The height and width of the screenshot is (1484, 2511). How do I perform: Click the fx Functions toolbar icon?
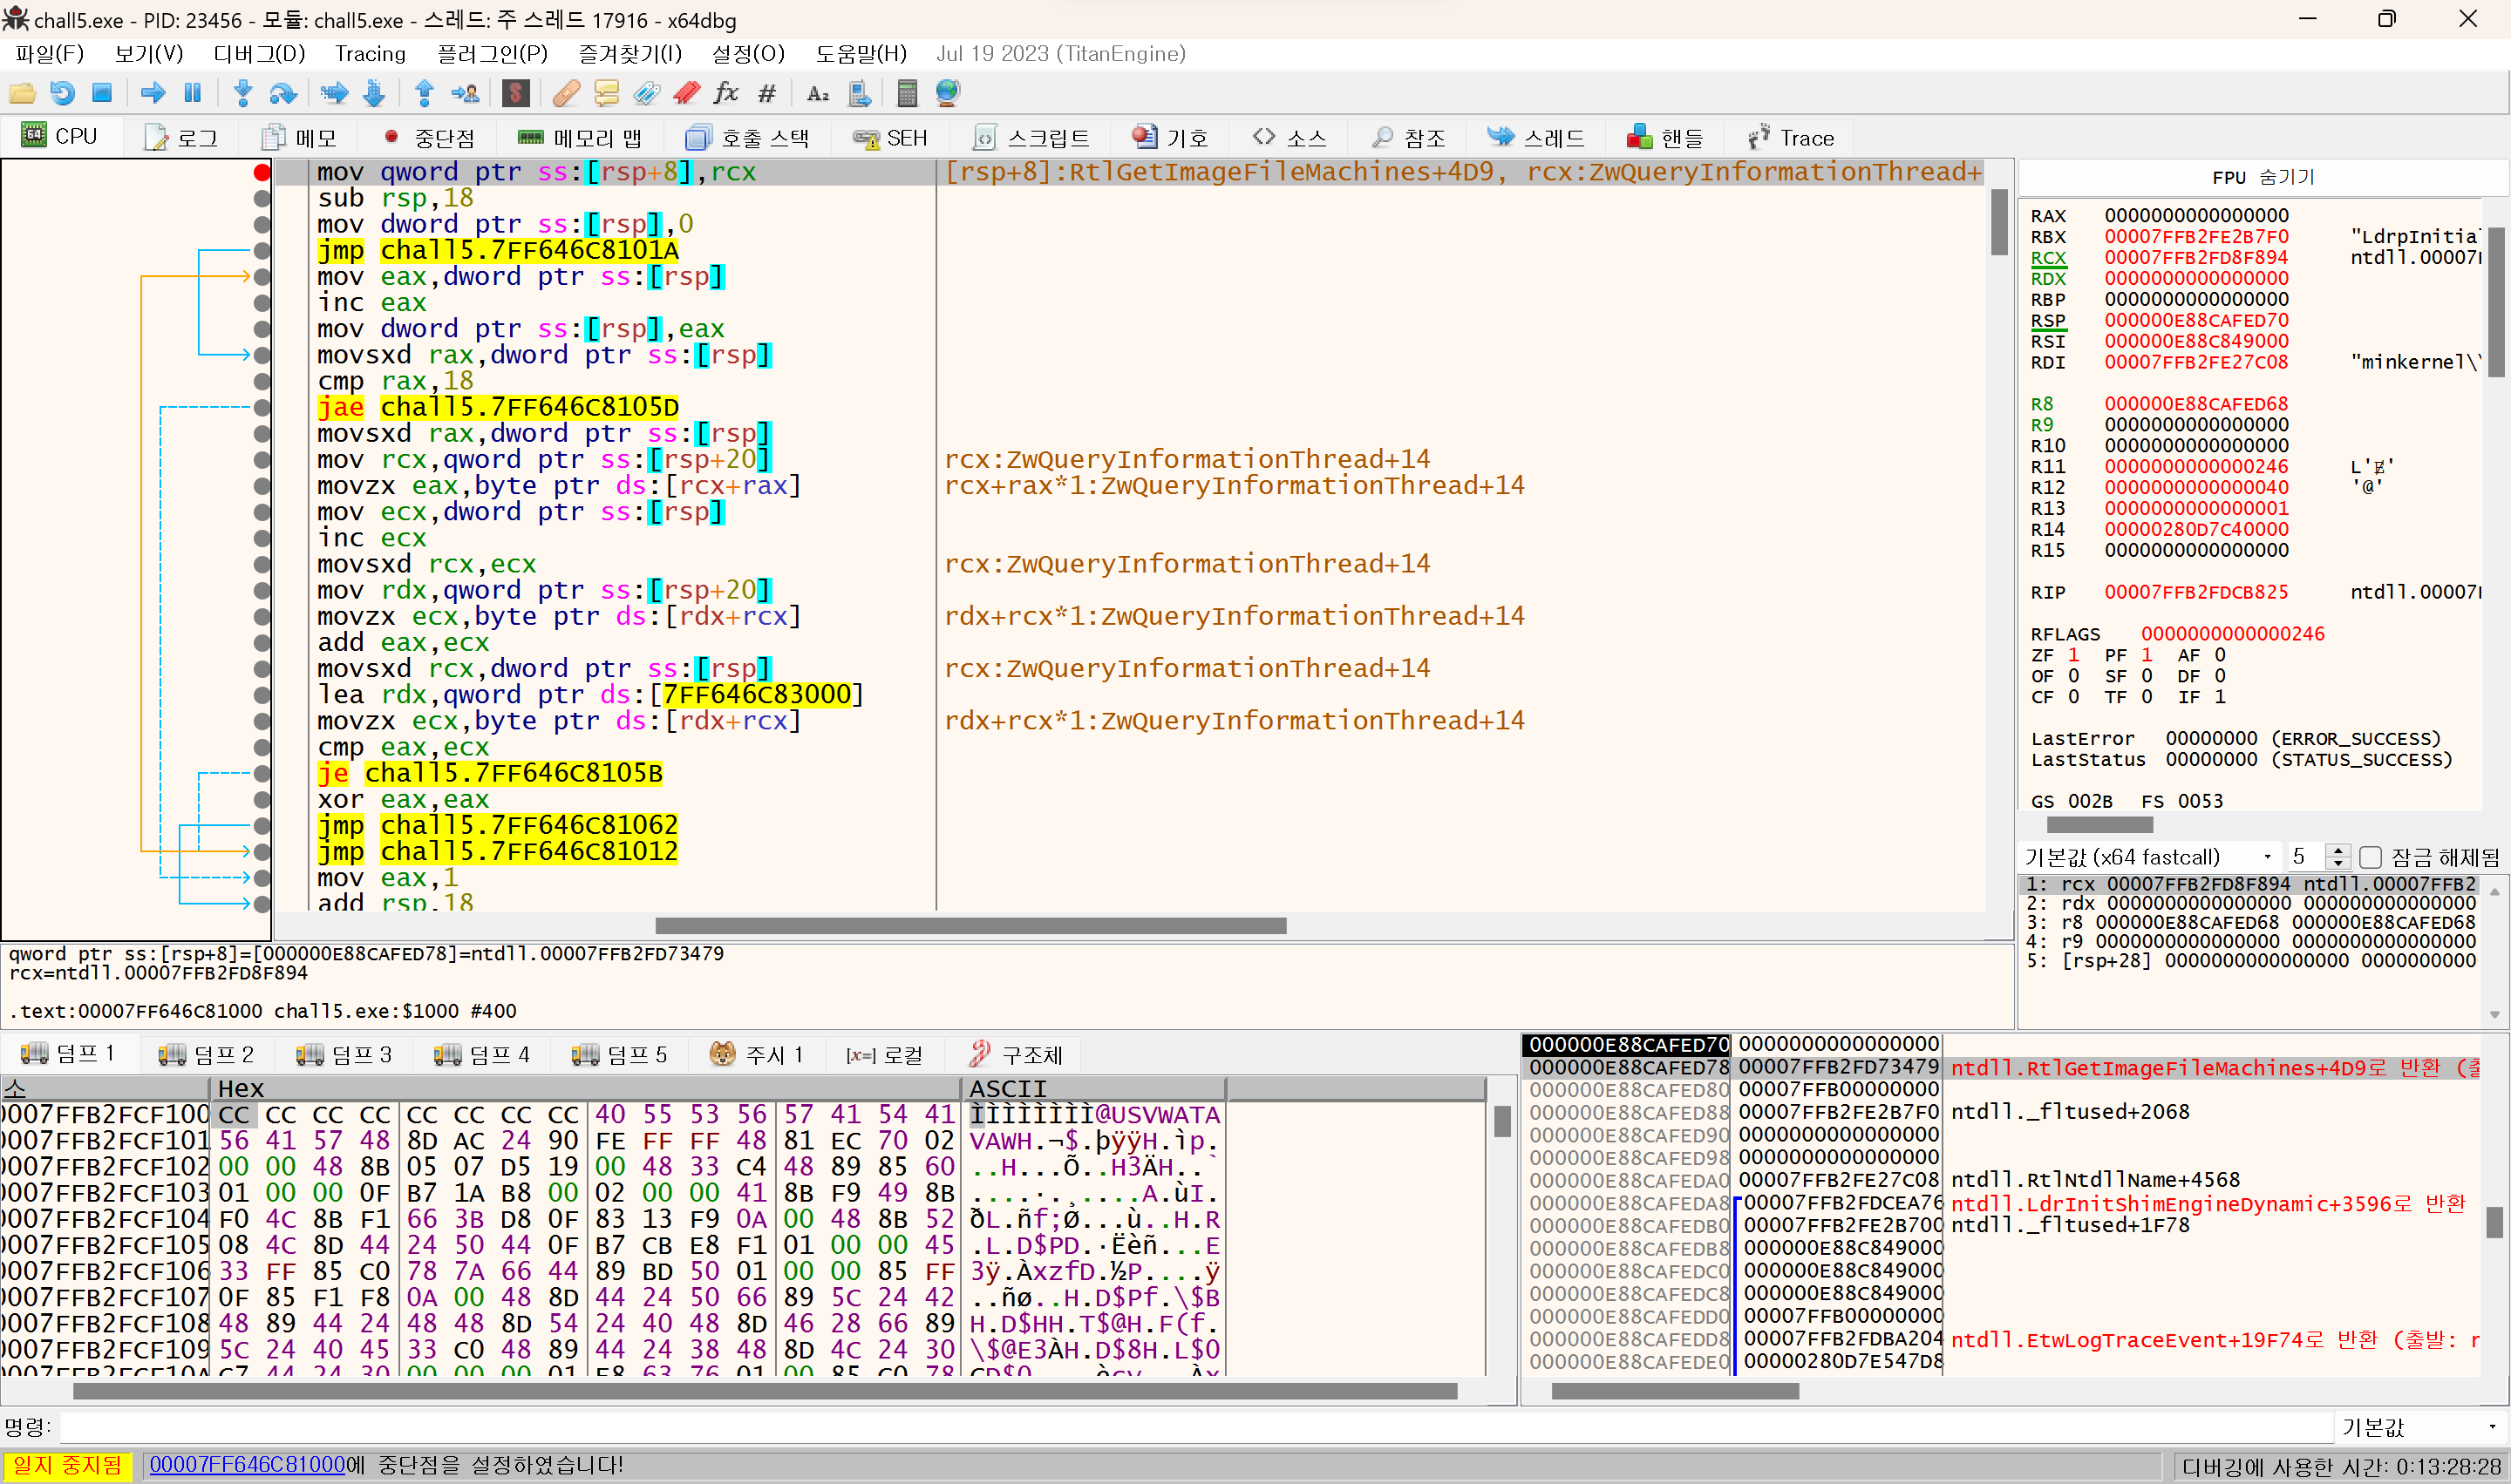click(x=725, y=93)
